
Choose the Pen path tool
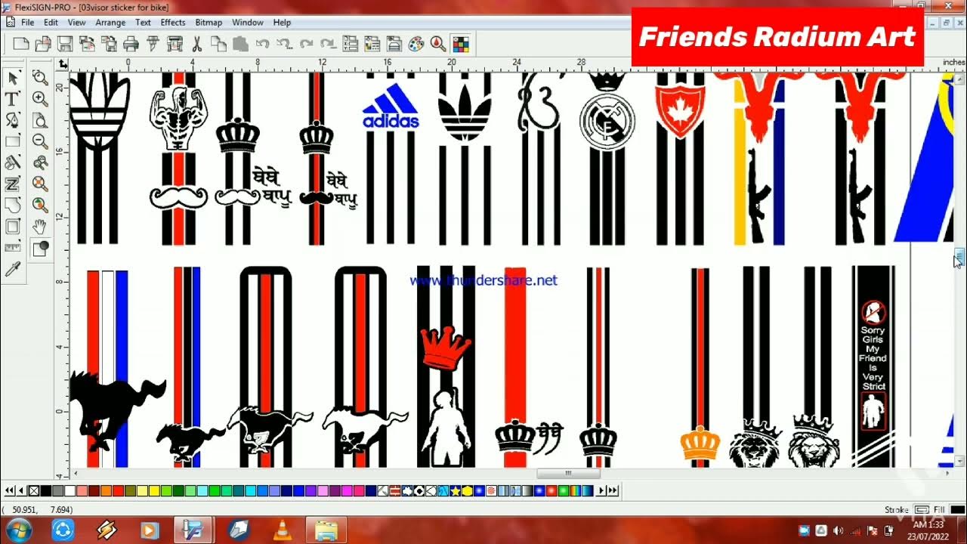point(13,120)
